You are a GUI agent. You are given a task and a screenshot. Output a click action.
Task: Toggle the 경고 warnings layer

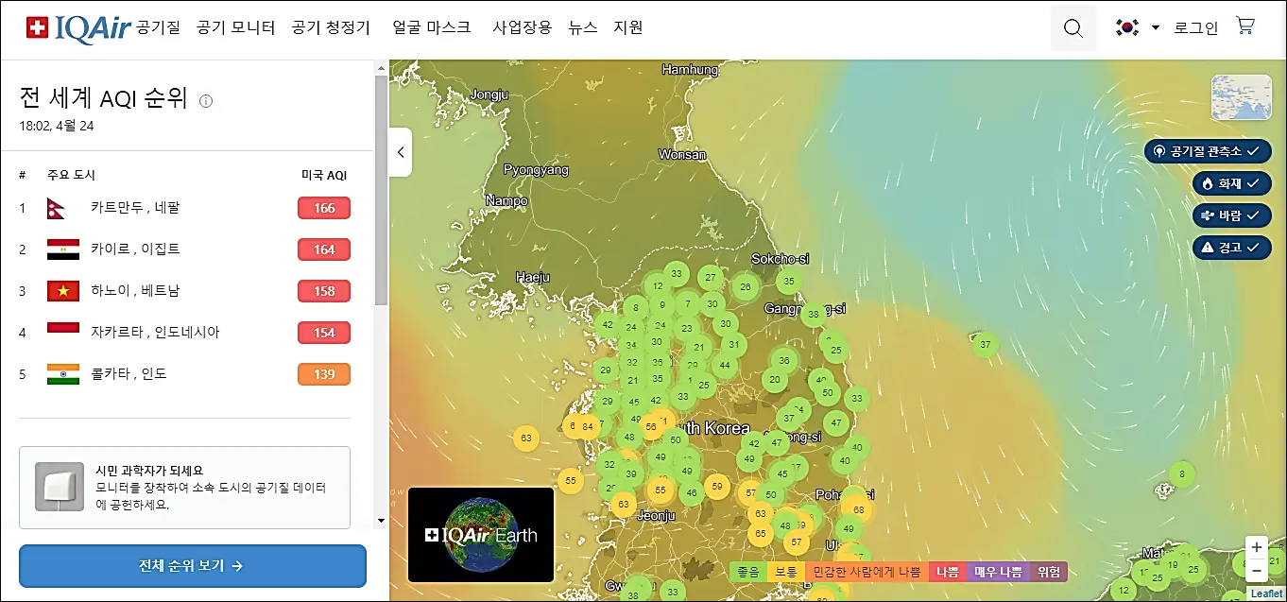(x=1231, y=248)
